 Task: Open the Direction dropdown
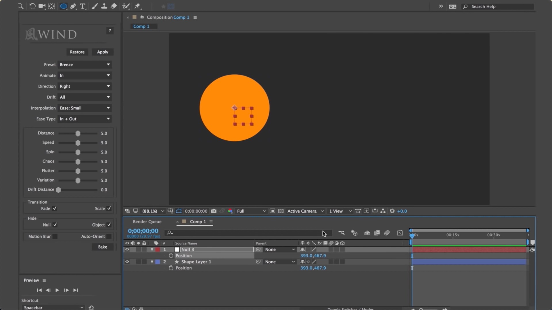(x=84, y=86)
